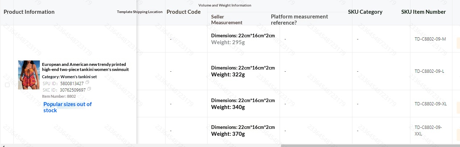This screenshot has height=147, width=460.
Task: Copy the SKC ID 30762509697
Action: click(89, 89)
